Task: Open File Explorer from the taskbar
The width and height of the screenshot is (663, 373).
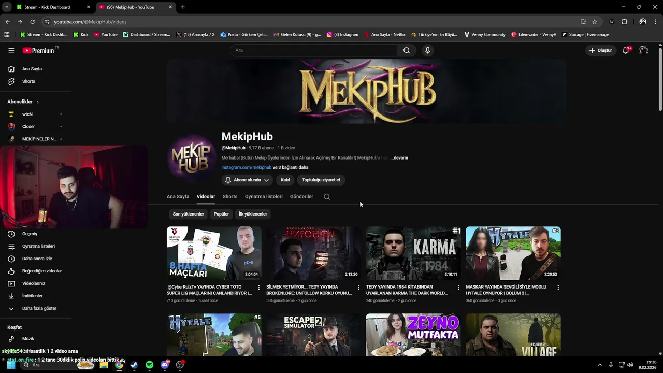Action: click(x=104, y=365)
